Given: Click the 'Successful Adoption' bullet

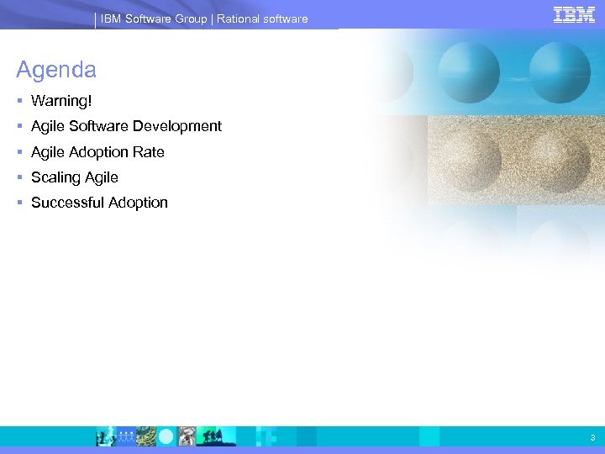Looking at the screenshot, I should point(99,203).
